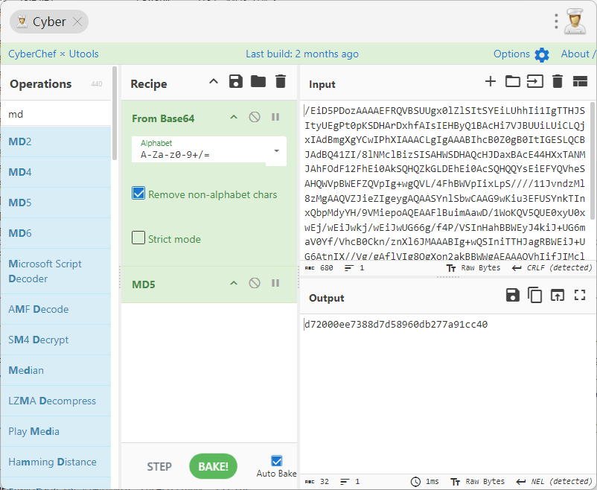Select MD4 operation
The height and width of the screenshot is (490, 597).
pos(56,172)
